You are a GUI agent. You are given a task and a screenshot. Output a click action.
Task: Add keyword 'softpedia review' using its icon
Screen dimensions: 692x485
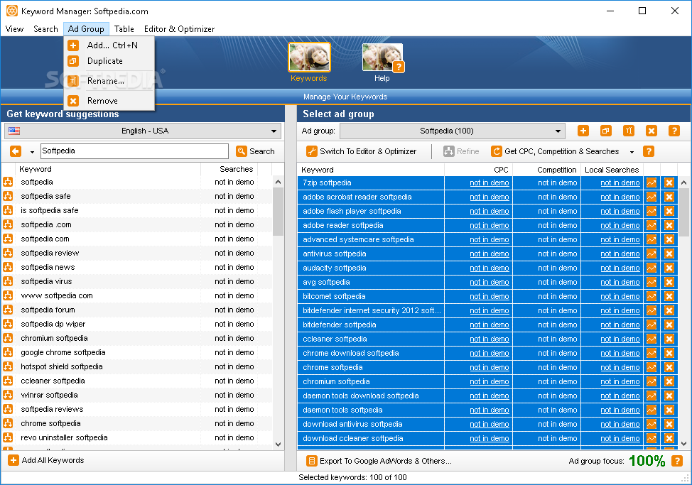8,253
